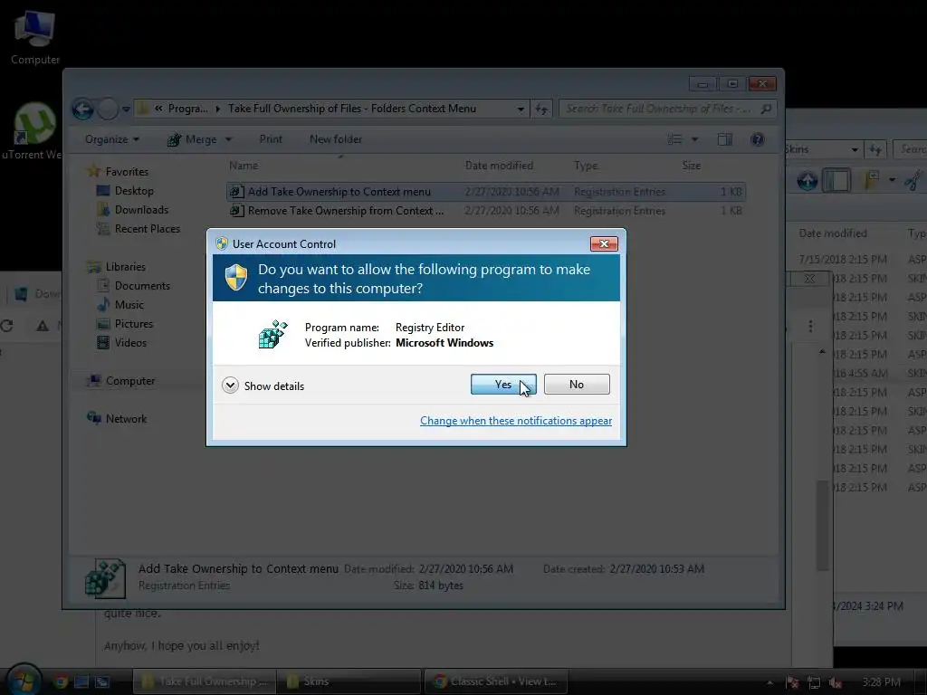Open recent pages dropdown beside Forward button
Image resolution: width=927 pixels, height=695 pixels.
click(126, 109)
